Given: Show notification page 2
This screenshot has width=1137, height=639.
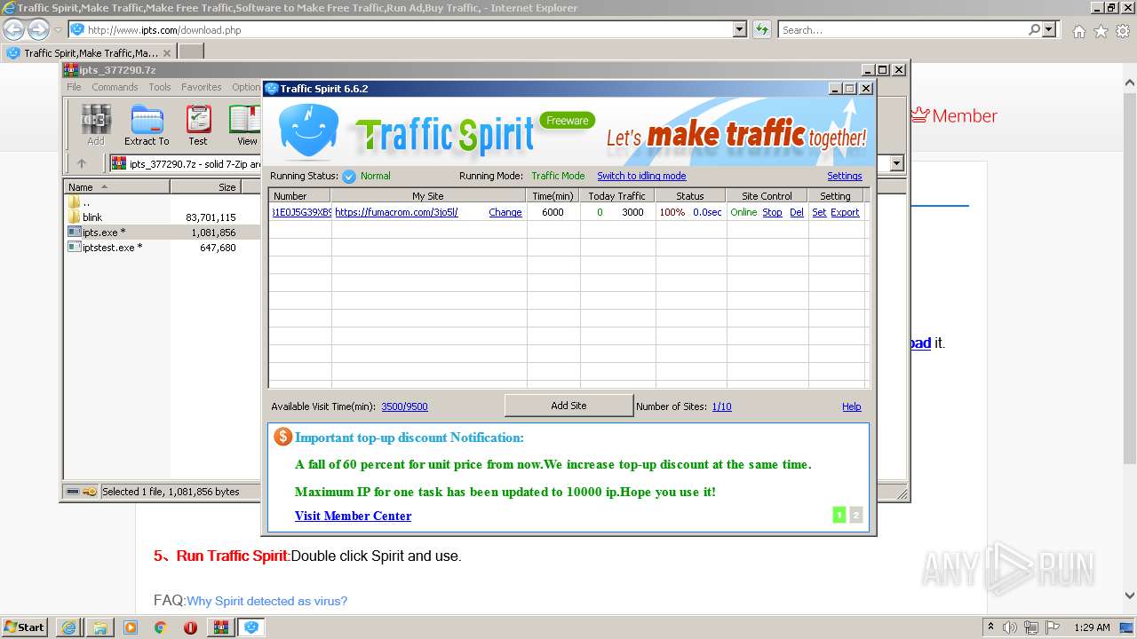Looking at the screenshot, I should point(856,515).
